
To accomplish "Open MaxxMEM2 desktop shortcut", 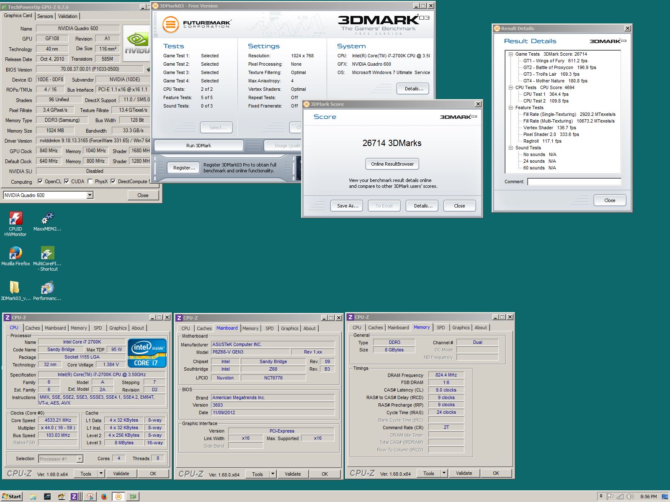I will tap(47, 222).
